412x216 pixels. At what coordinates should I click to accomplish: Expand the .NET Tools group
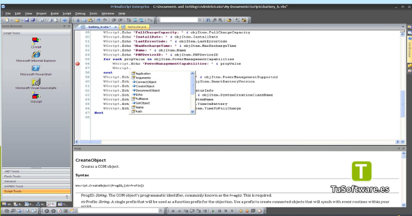[36, 171]
